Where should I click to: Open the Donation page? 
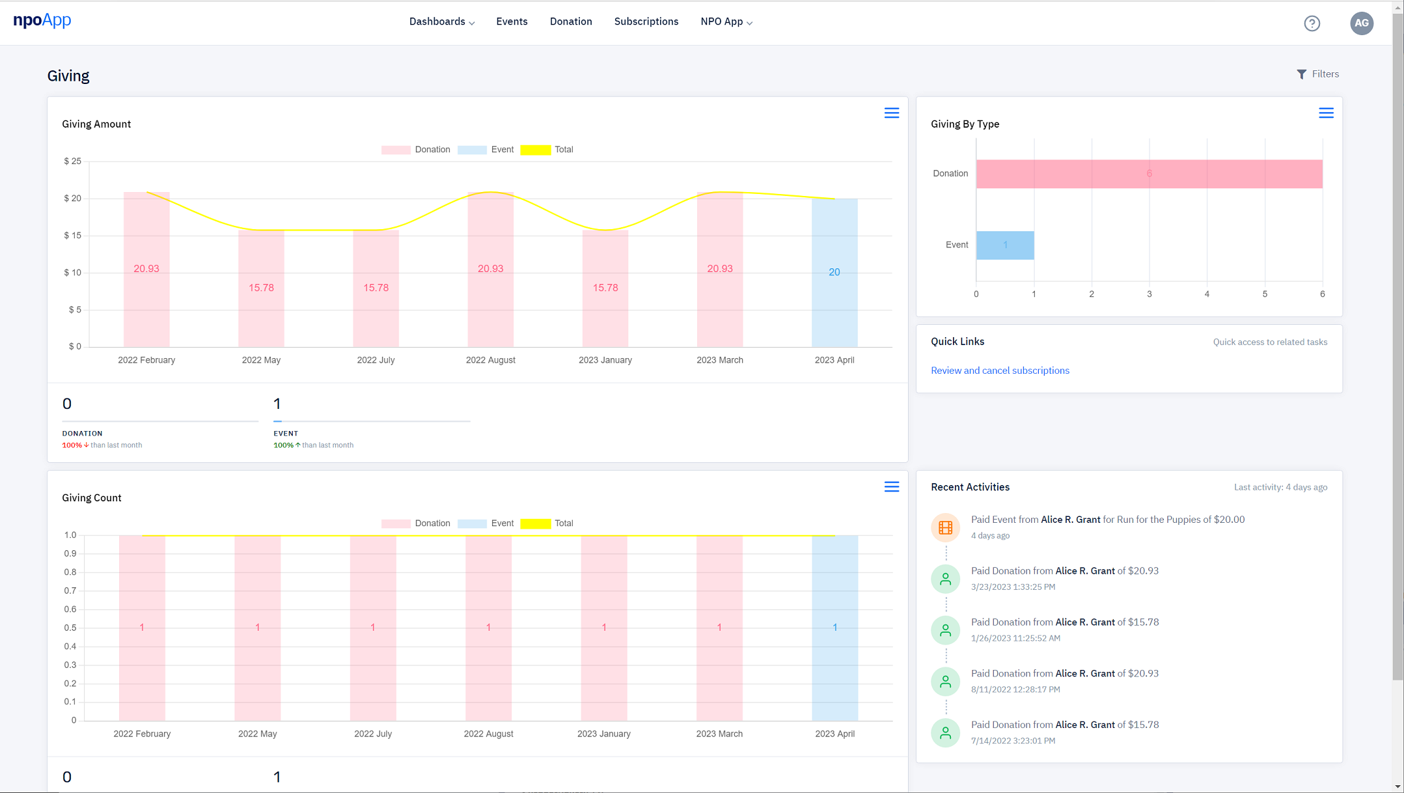[571, 22]
